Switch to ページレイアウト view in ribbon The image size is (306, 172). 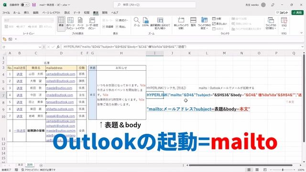80,23
